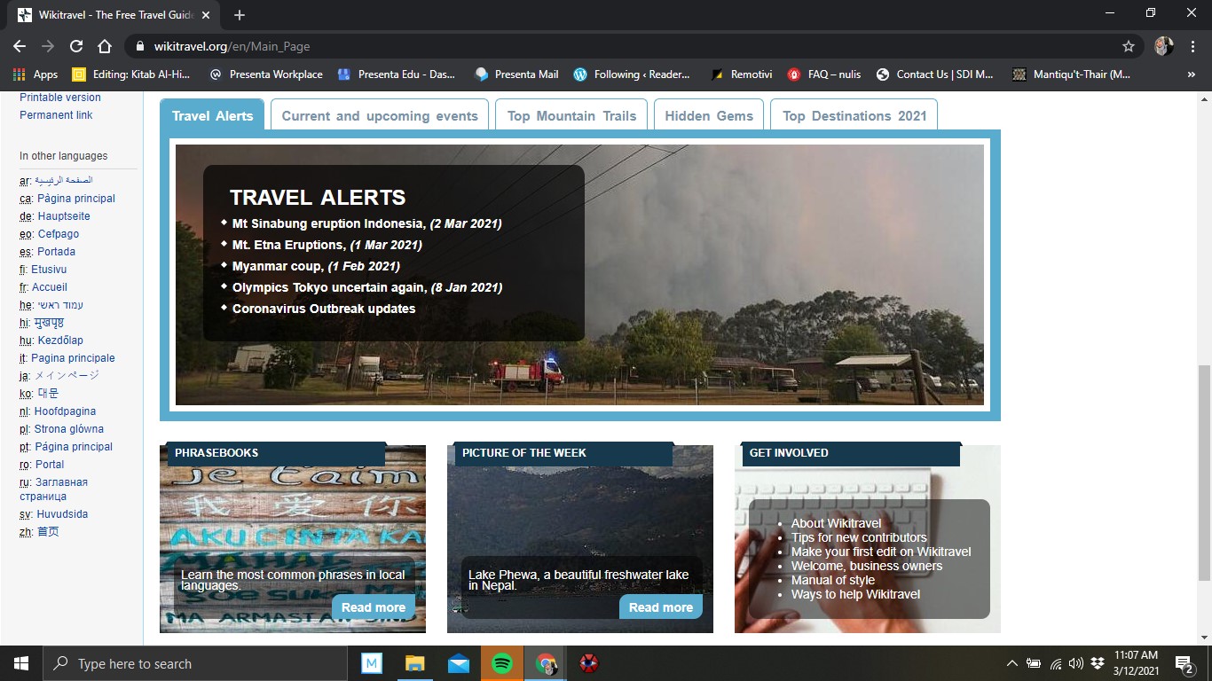Open the Dropbox tray icon
The image size is (1212, 681).
click(1098, 663)
